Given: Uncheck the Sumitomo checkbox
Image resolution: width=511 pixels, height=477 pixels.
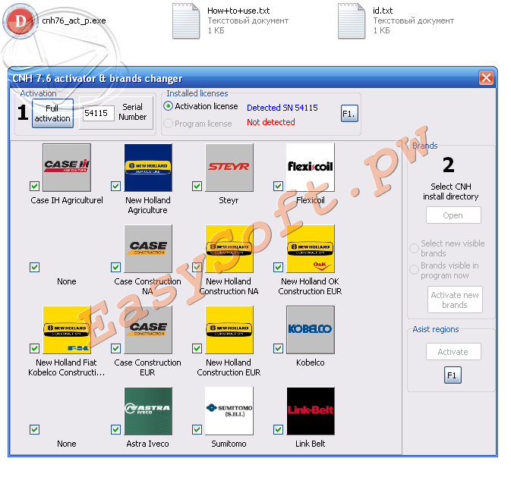Looking at the screenshot, I should tap(197, 429).
